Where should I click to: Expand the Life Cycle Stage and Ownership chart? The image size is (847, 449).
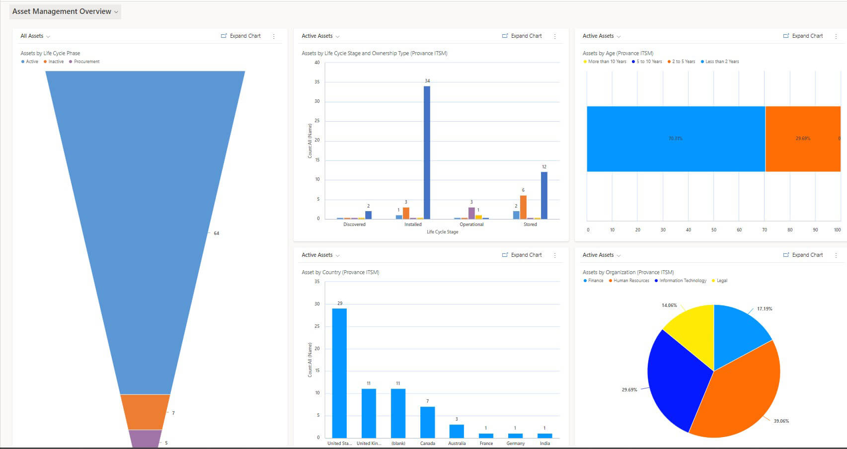click(x=522, y=36)
